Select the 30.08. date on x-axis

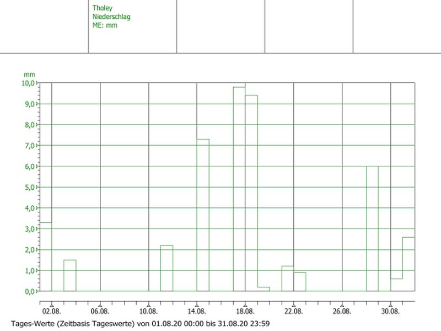(390, 311)
